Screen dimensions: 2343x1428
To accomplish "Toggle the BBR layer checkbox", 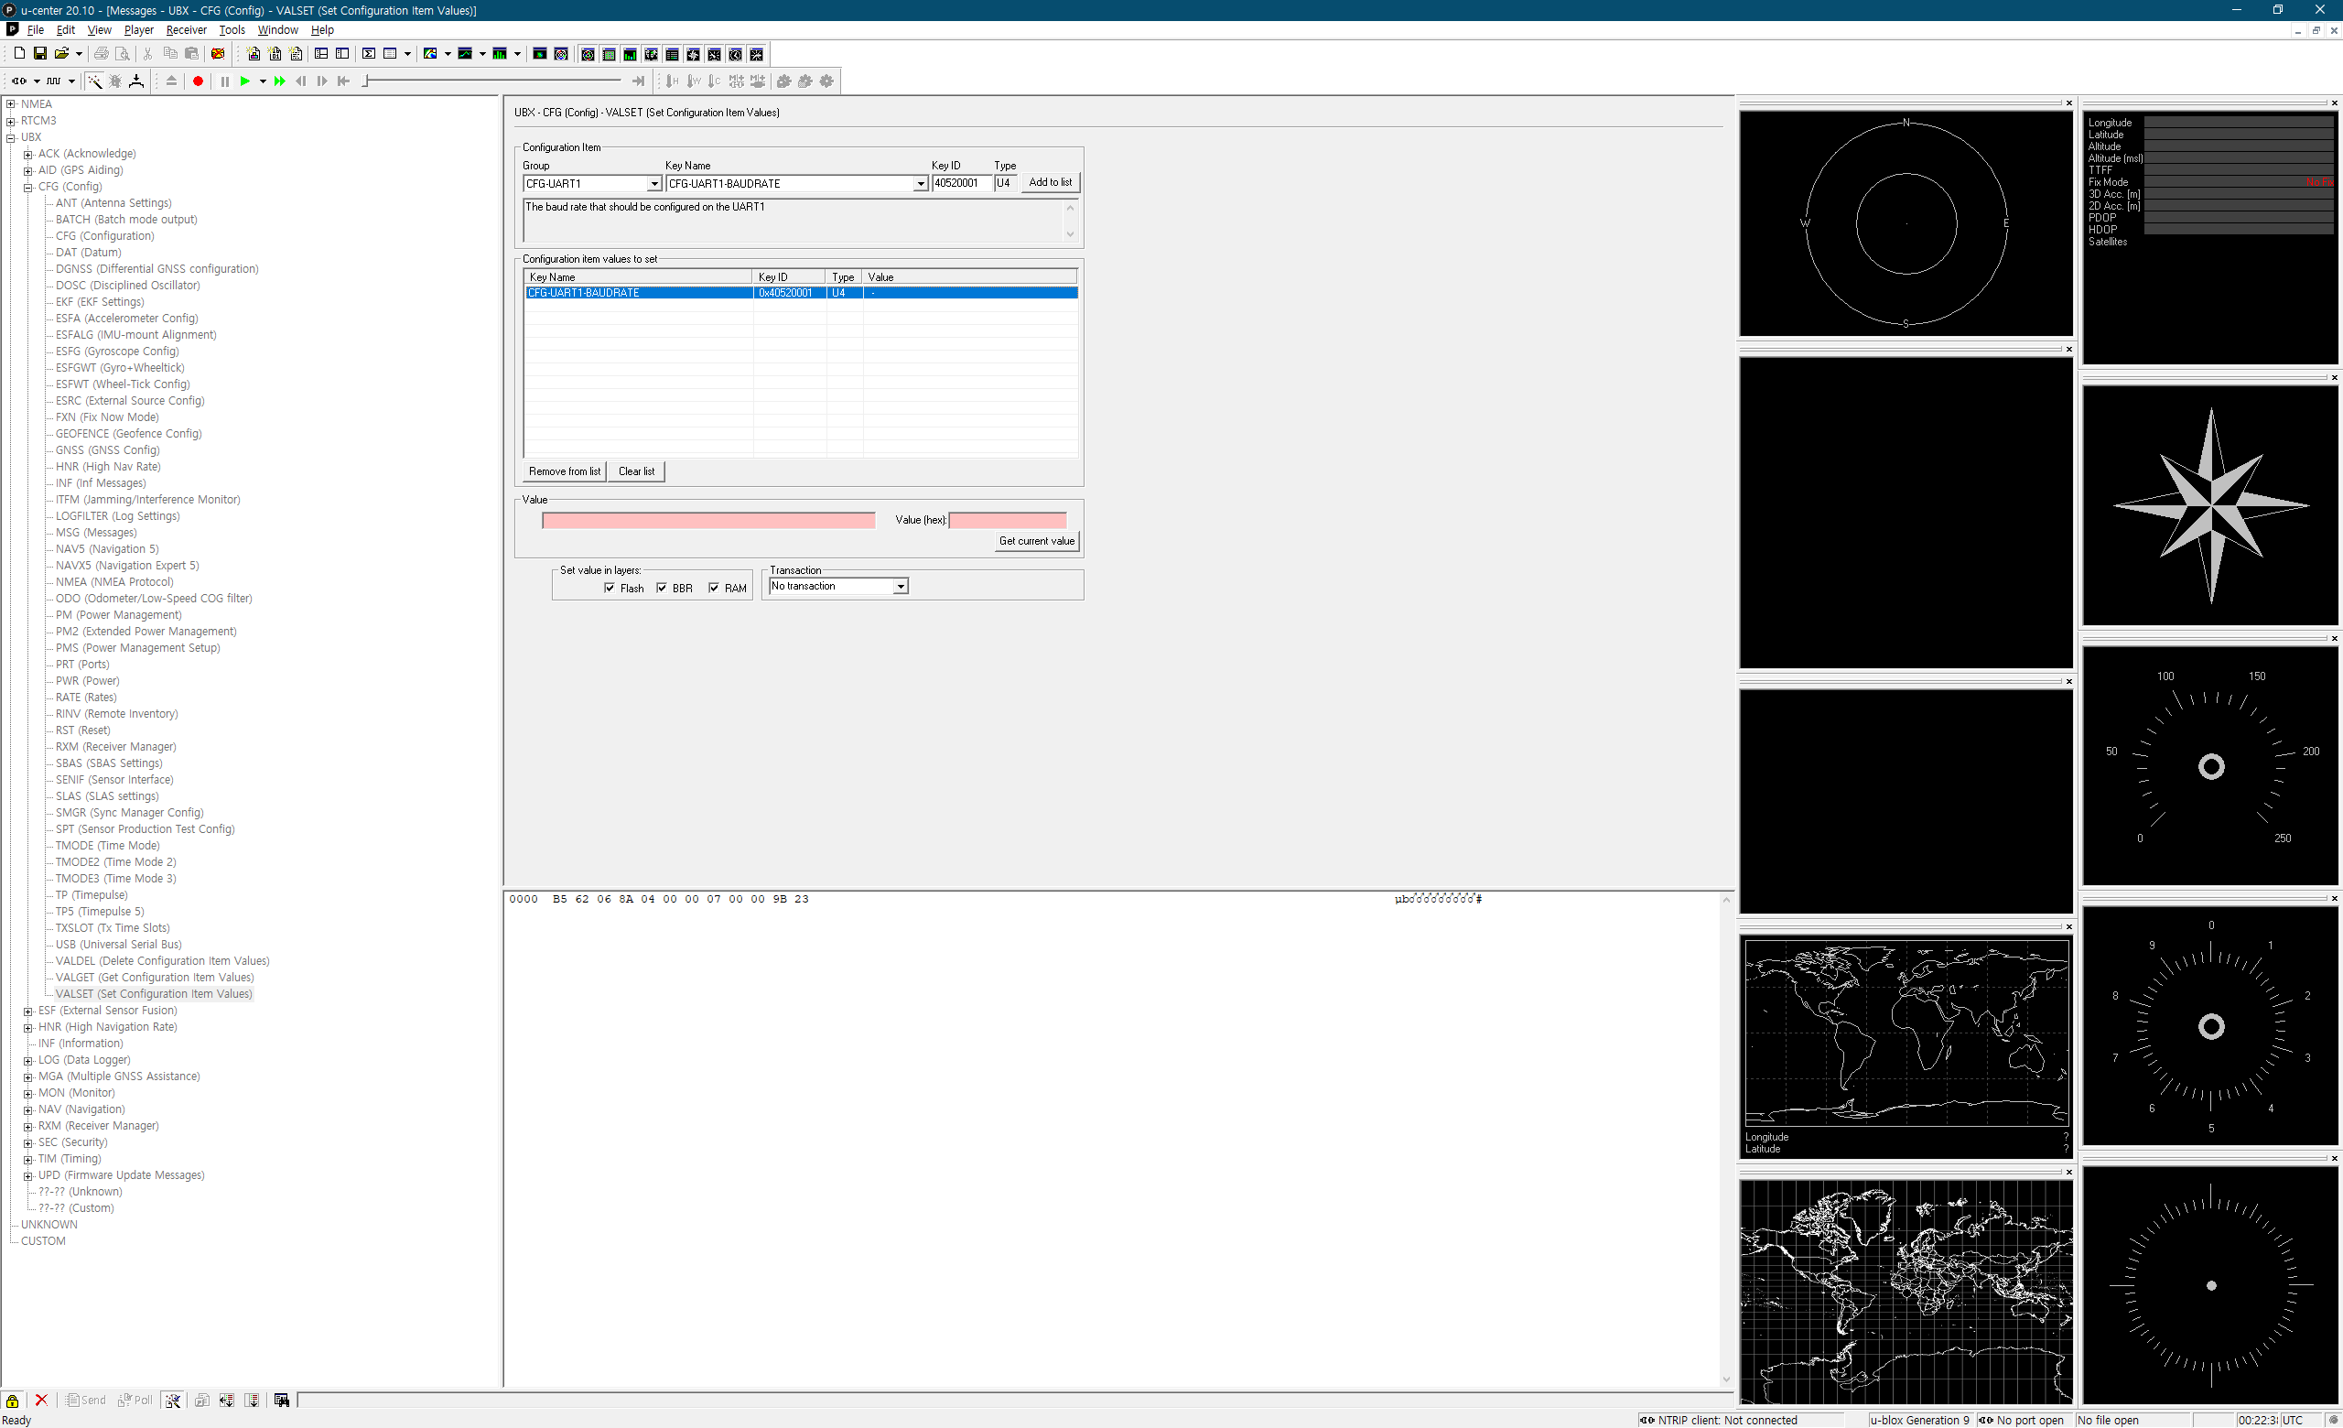I will click(x=662, y=589).
